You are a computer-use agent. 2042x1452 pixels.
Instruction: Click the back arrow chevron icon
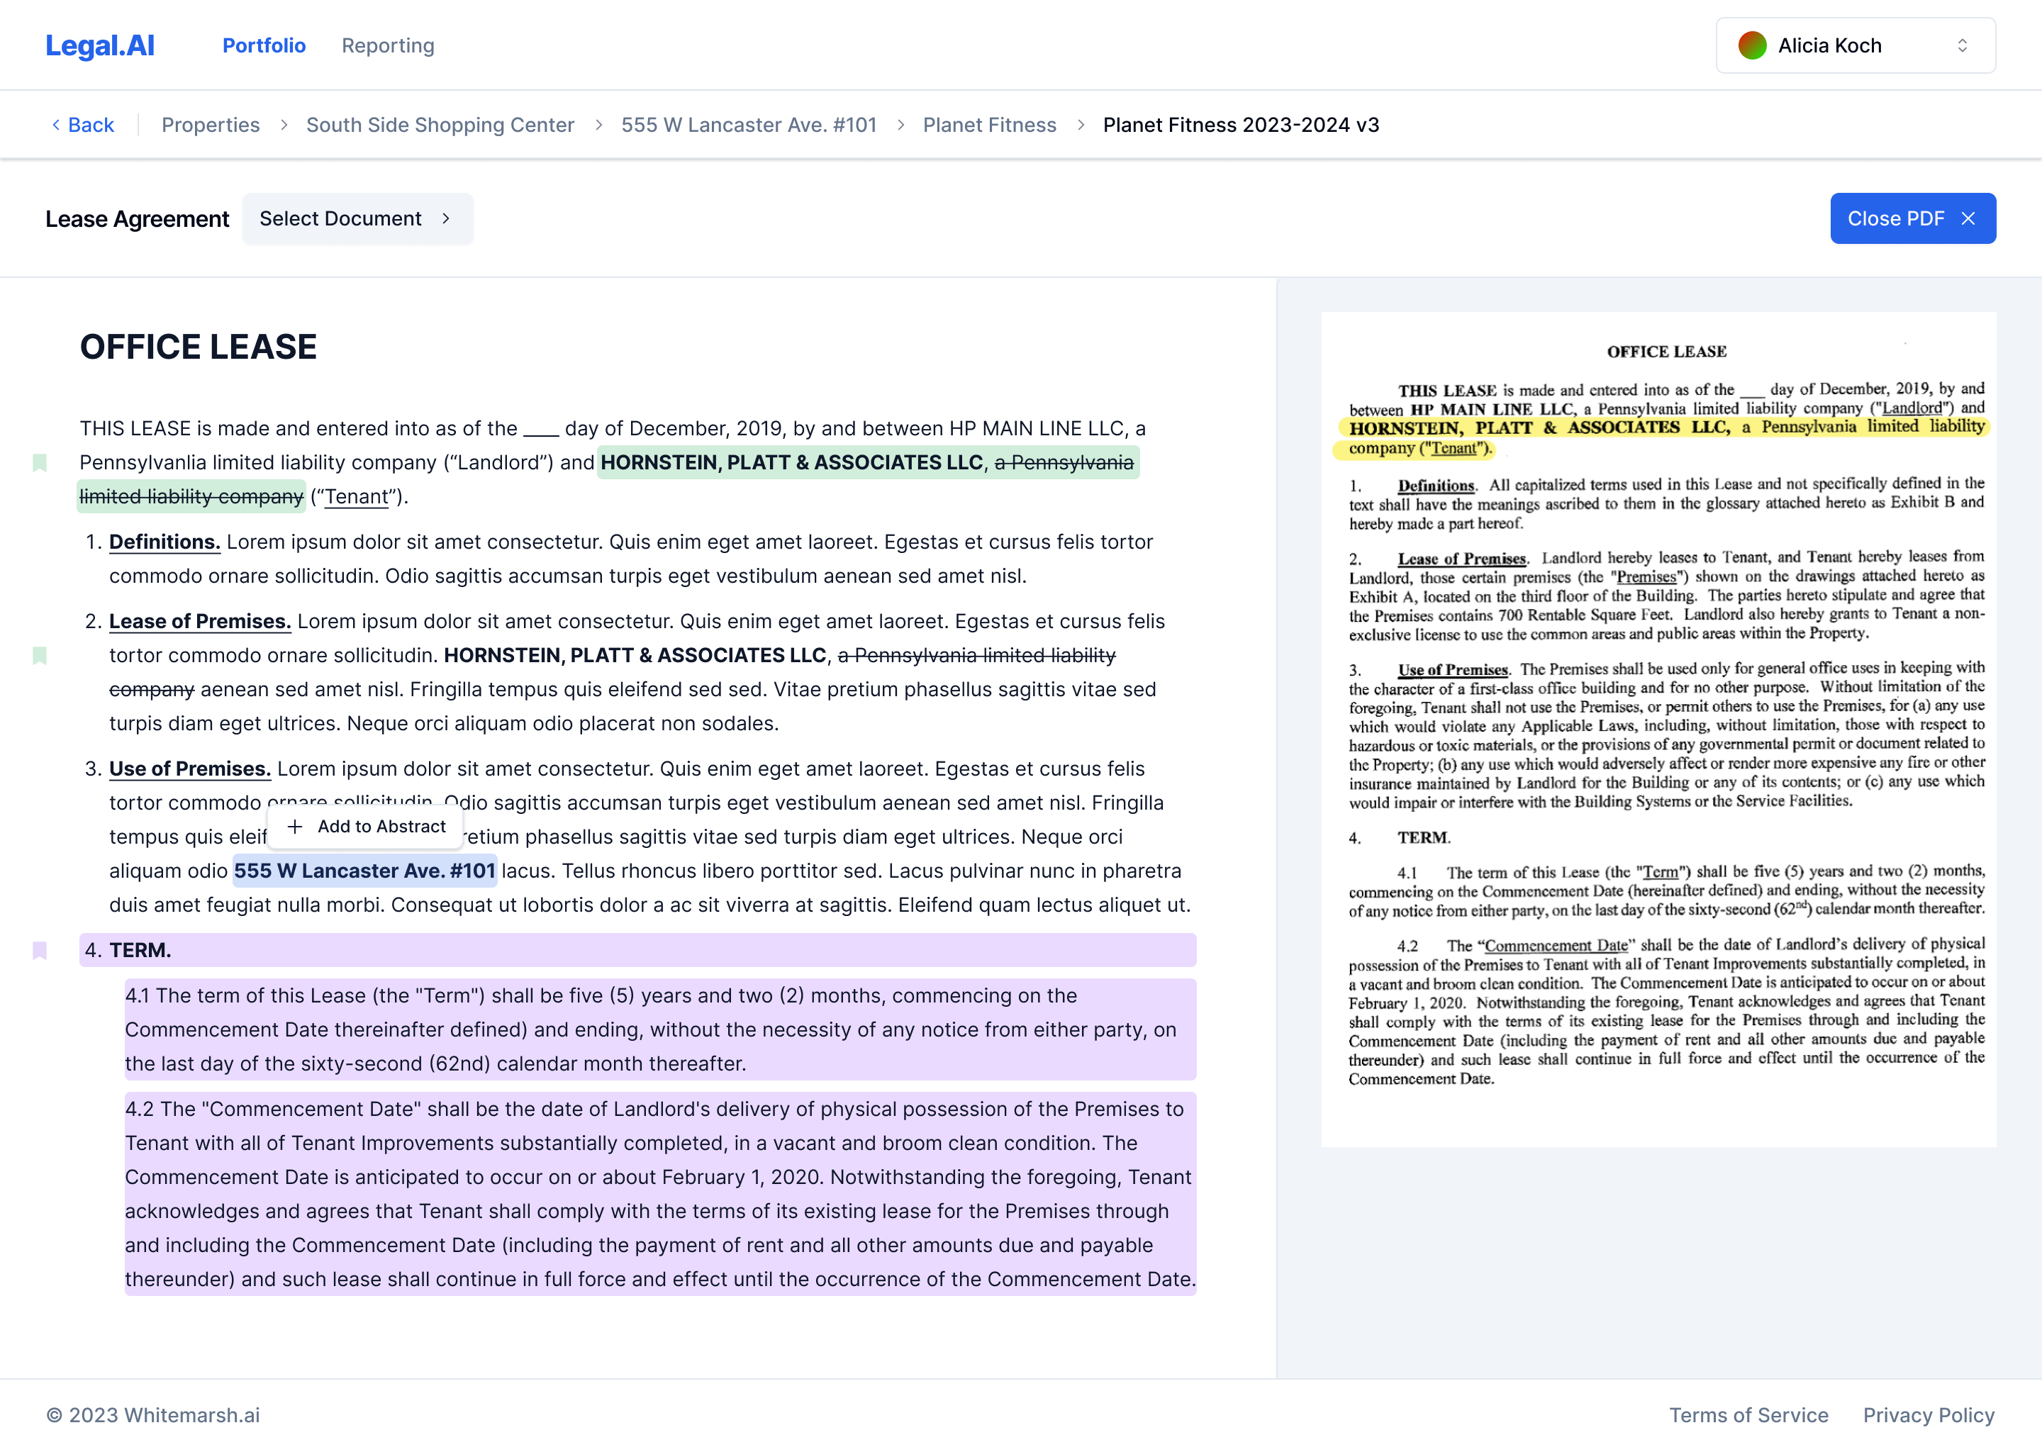[x=55, y=125]
